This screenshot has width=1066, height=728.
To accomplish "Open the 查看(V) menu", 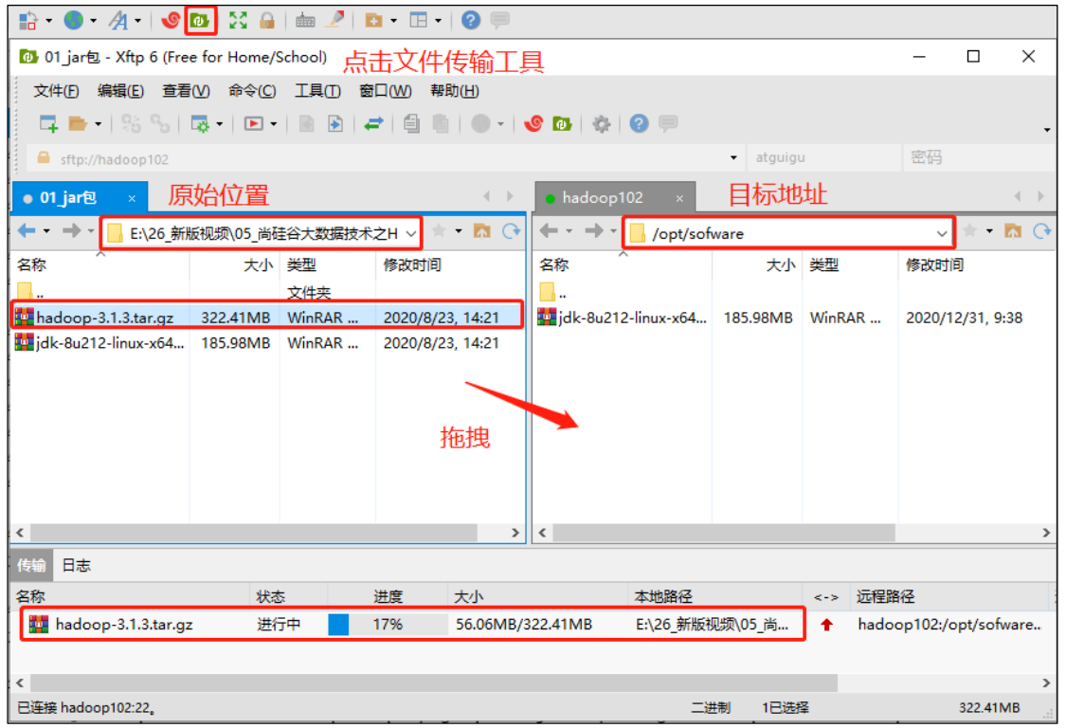I will [187, 91].
